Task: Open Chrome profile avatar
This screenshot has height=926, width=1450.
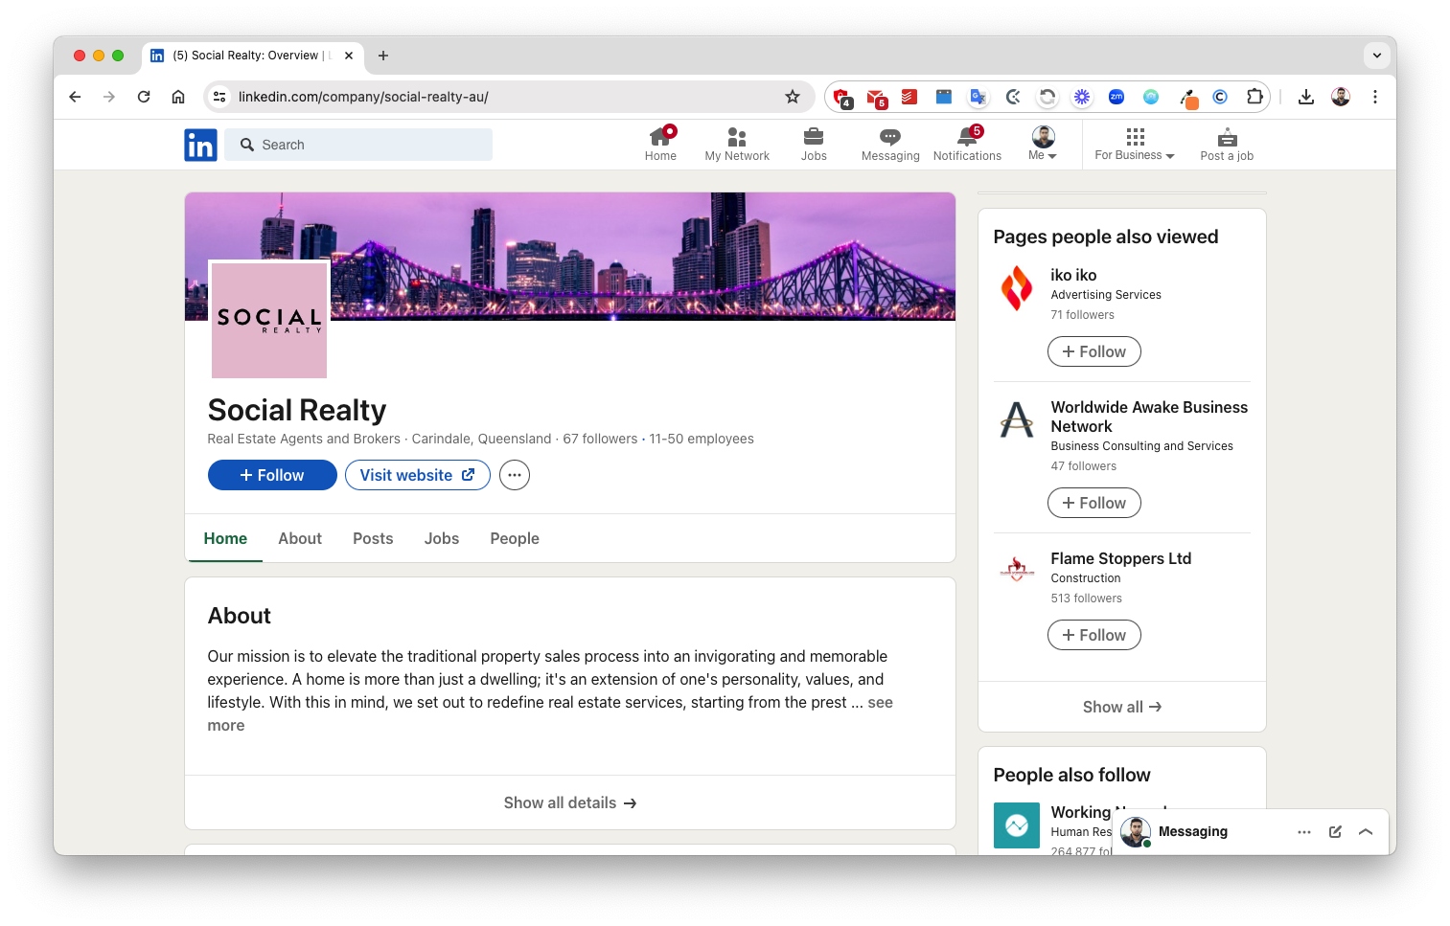Action: point(1341,97)
